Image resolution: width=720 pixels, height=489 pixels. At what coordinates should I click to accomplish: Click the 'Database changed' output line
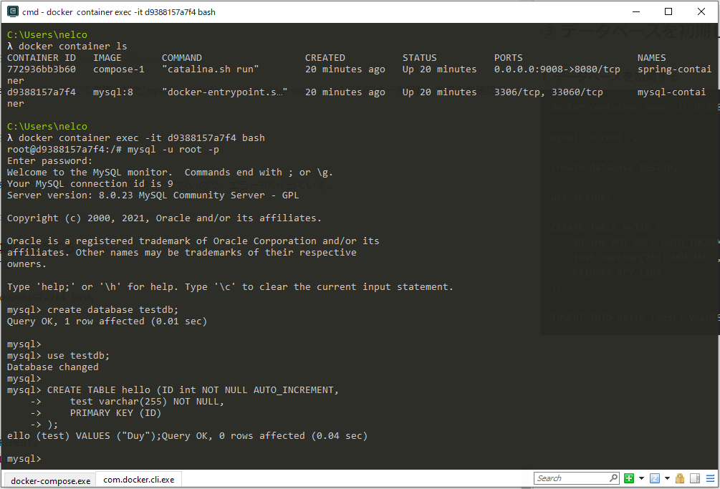tap(53, 367)
